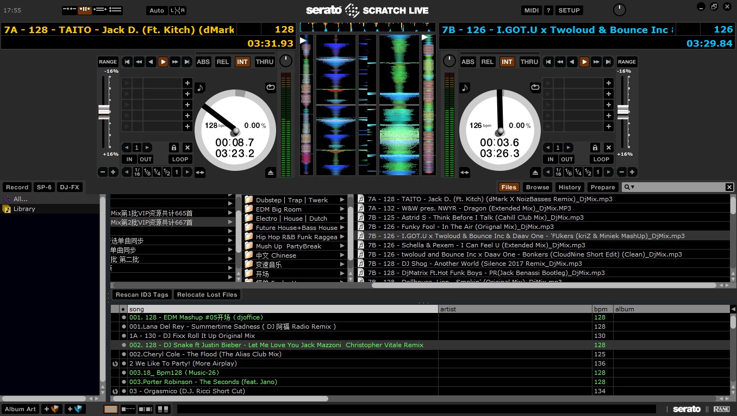Toggle INT mode on left deck
Image resolution: width=737 pixels, height=416 pixels.
point(242,62)
